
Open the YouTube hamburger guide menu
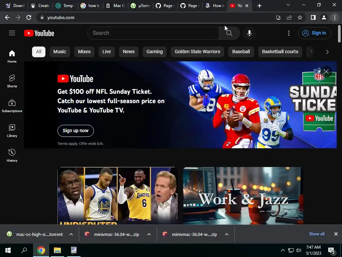[12, 33]
